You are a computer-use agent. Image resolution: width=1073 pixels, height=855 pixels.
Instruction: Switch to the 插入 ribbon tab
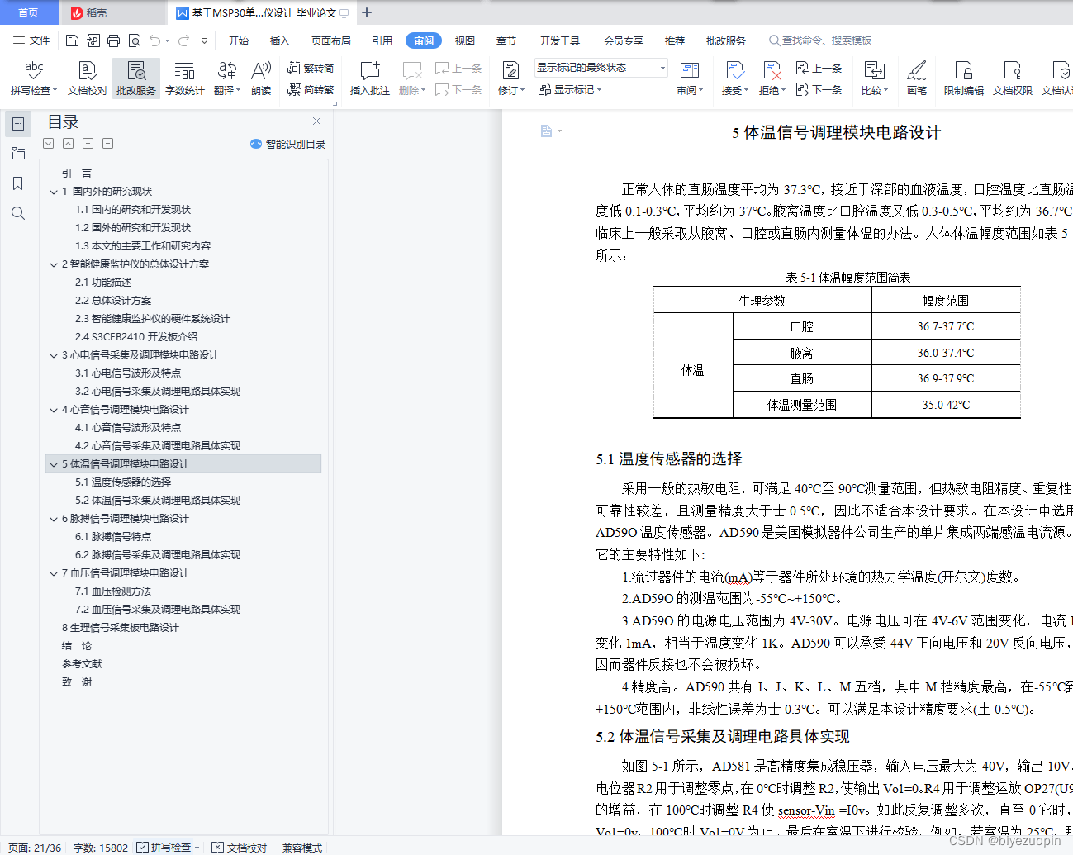pyautogui.click(x=280, y=40)
